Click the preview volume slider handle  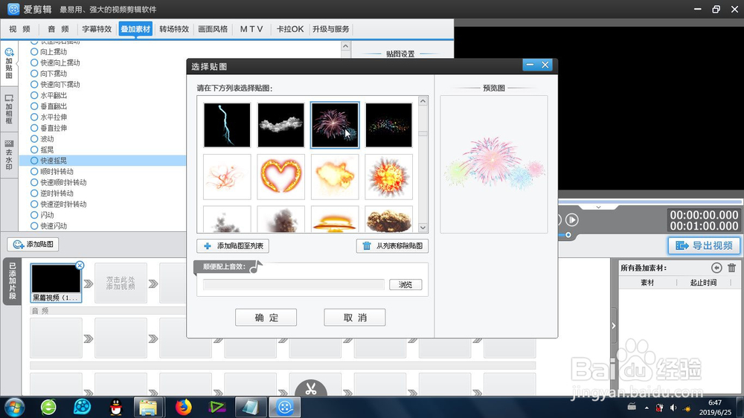(568, 235)
